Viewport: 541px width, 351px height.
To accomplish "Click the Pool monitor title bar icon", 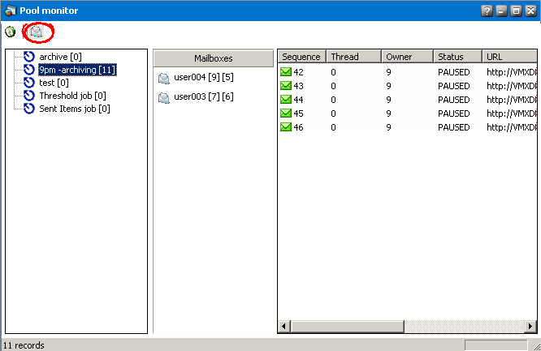I will (x=11, y=11).
